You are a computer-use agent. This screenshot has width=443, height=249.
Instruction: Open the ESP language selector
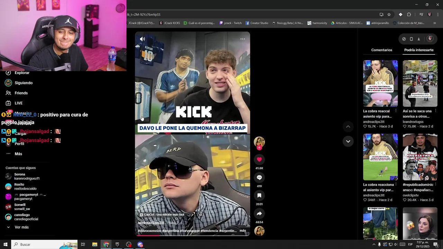pyautogui.click(x=410, y=245)
